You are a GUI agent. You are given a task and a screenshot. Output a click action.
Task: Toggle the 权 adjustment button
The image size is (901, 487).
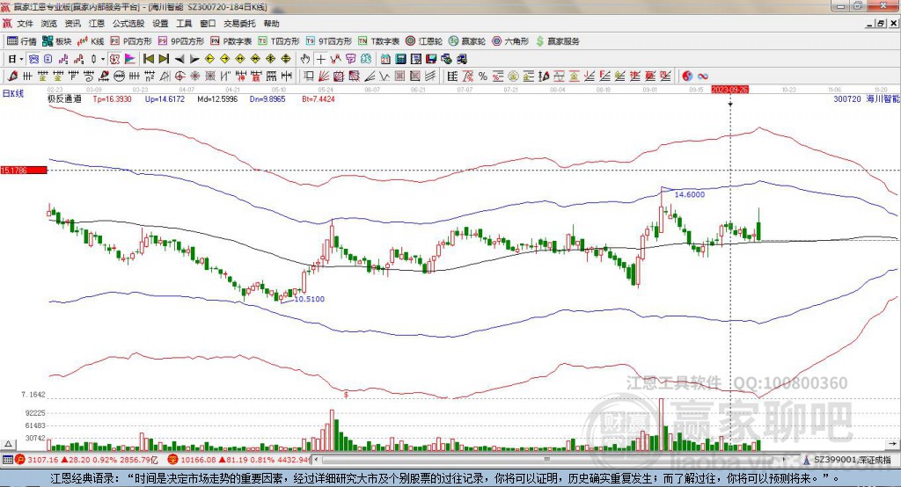point(114,59)
